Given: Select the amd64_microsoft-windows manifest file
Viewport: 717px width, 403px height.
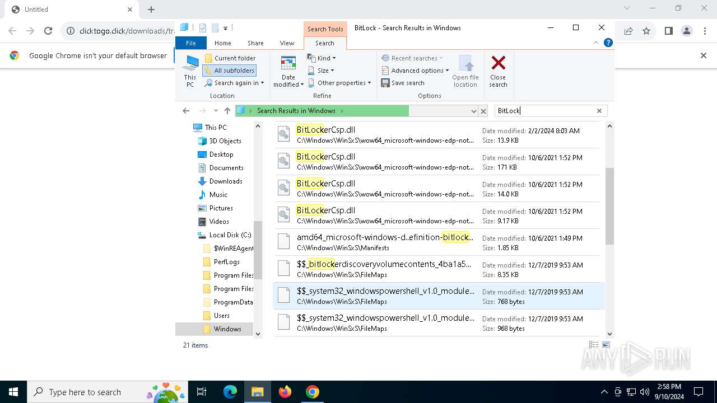Looking at the screenshot, I should point(436,242).
